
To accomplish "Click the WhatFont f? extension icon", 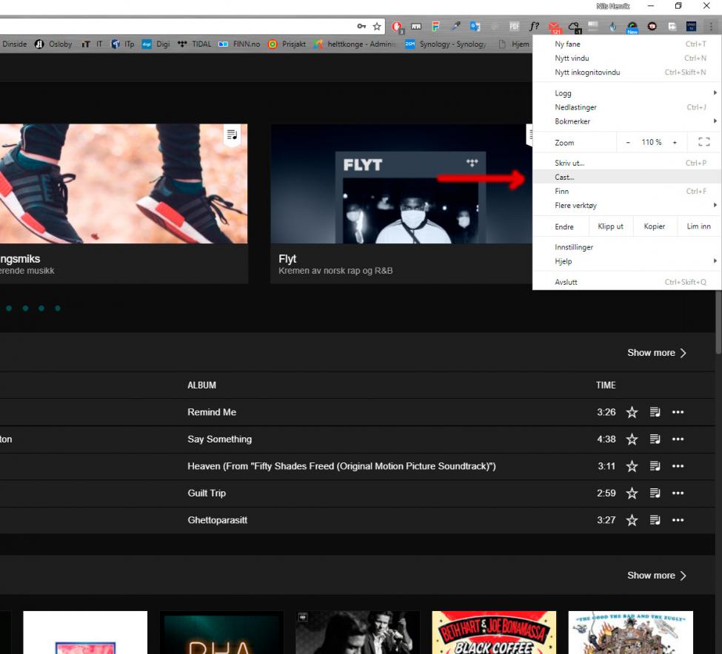I will pos(534,27).
